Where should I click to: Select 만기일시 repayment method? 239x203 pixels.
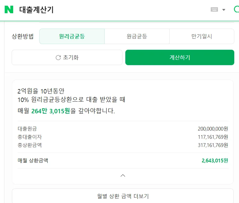(202, 37)
